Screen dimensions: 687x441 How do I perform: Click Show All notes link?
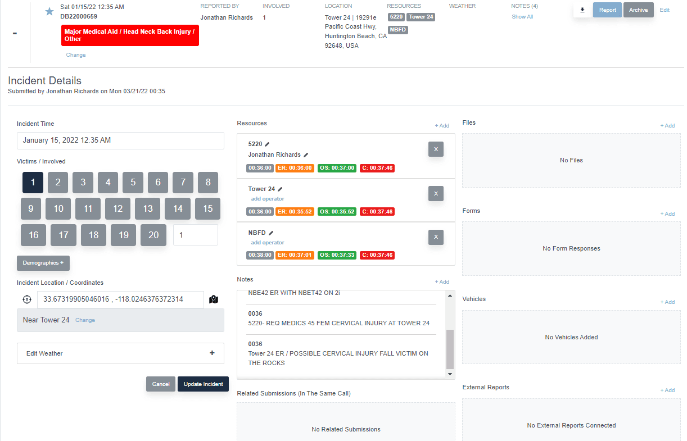point(522,17)
